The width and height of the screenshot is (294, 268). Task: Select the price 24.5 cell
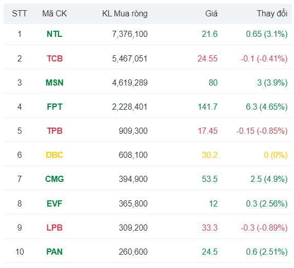click(x=210, y=252)
